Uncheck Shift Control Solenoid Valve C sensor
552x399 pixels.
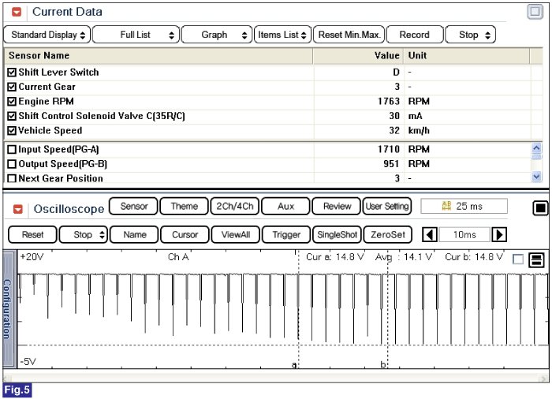point(12,116)
